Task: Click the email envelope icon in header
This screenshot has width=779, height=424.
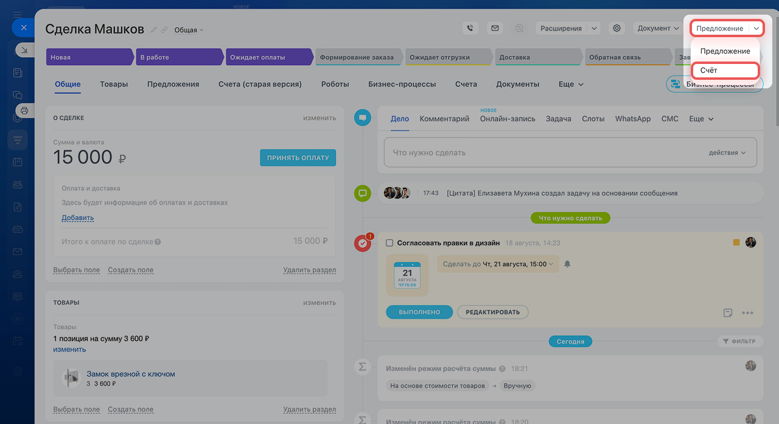Action: pos(495,28)
